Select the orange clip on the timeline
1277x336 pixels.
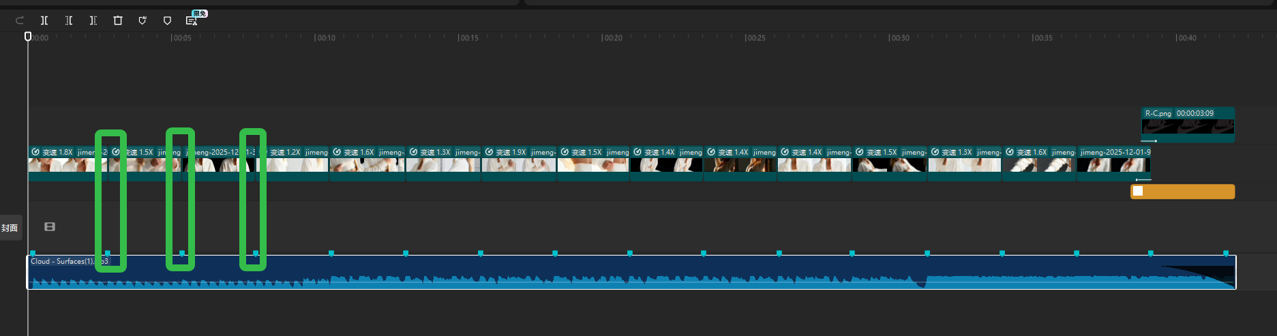point(1183,192)
